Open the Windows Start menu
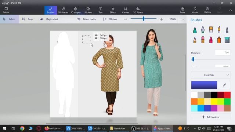This screenshot has height=132, width=235. (x=4, y=128)
